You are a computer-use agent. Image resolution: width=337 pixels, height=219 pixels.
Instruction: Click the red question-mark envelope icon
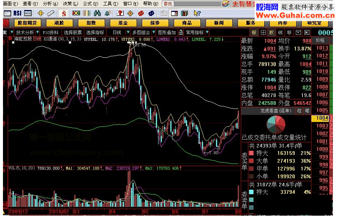tap(120, 13)
